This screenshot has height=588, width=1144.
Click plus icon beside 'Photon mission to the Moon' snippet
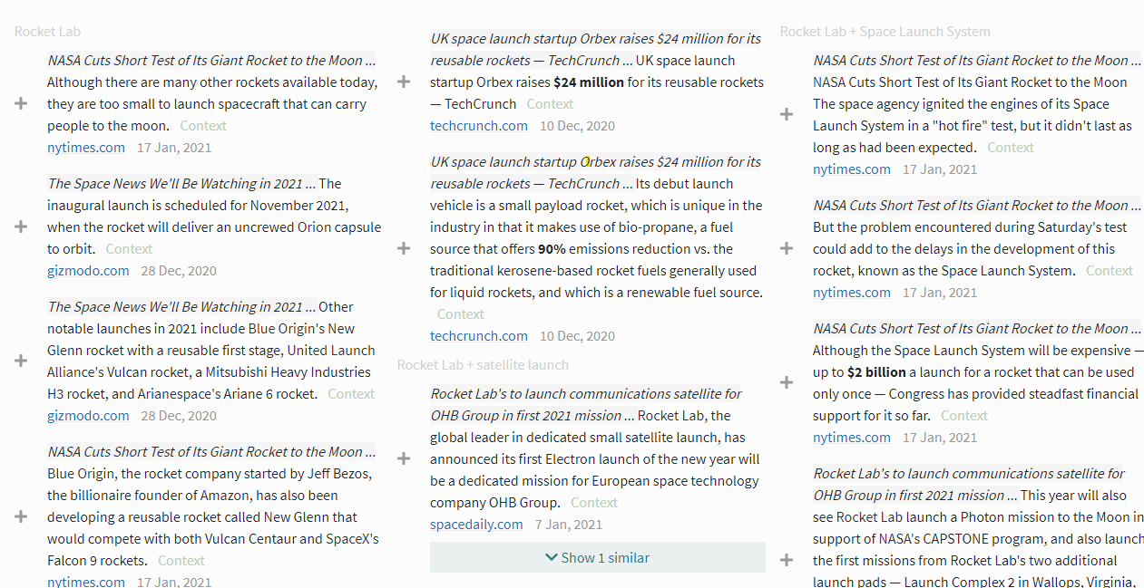coord(787,560)
